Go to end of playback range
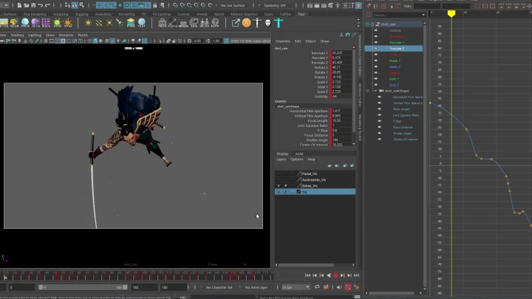The image size is (532, 299). pos(357,275)
